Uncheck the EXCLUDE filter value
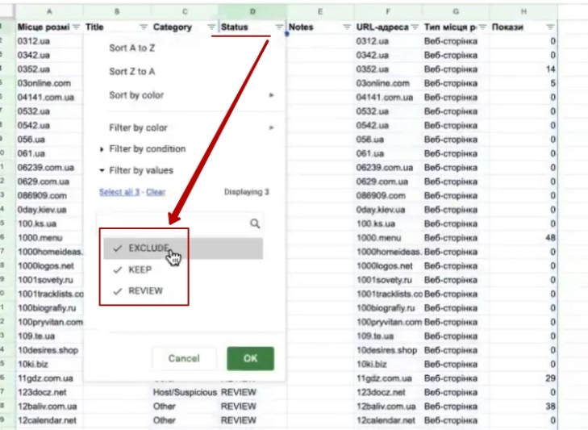The image size is (588, 430). coord(118,248)
